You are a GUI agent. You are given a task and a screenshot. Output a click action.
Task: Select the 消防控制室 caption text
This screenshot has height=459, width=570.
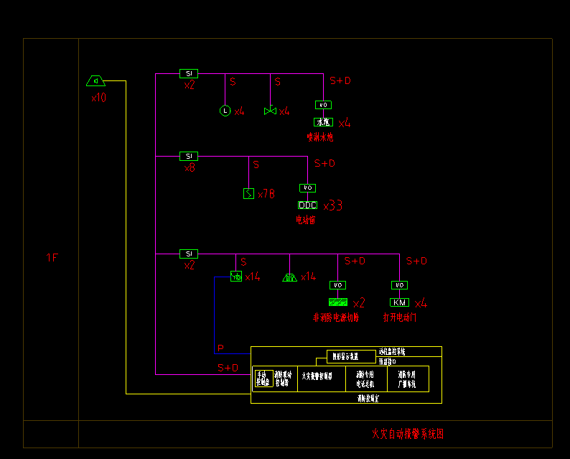(x=368, y=398)
